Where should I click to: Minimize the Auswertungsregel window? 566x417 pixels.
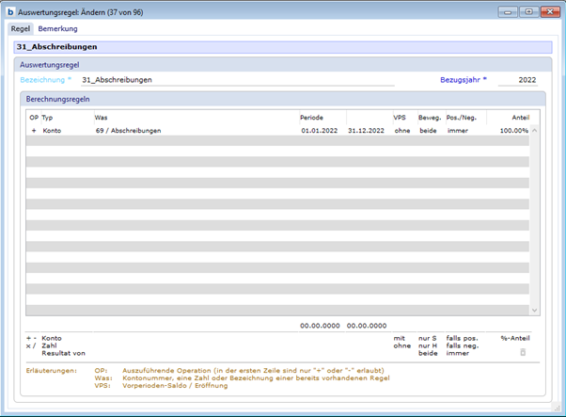click(509, 11)
